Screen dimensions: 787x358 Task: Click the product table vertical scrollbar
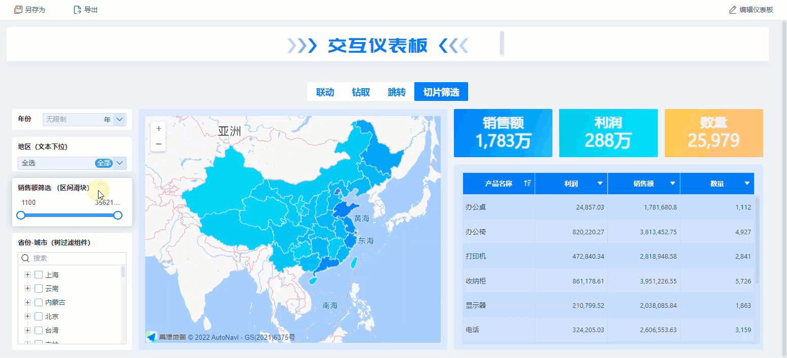(x=758, y=240)
